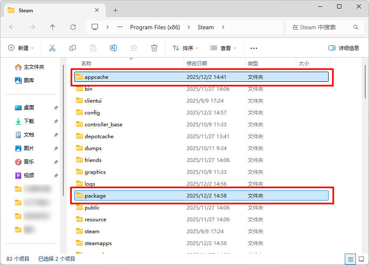Toggle the 详细信息 details pane

pos(344,48)
